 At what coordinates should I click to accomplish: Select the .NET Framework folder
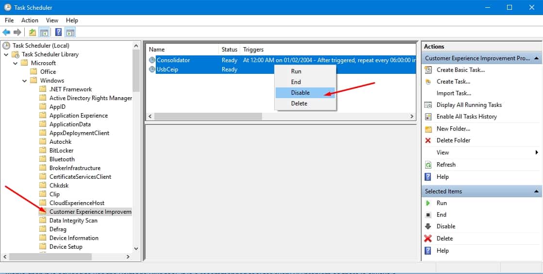[71, 89]
